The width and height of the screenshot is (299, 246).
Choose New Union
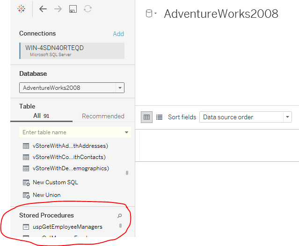coord(46,195)
